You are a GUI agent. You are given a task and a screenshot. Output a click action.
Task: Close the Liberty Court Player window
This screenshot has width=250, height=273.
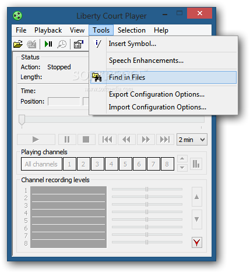(199, 13)
